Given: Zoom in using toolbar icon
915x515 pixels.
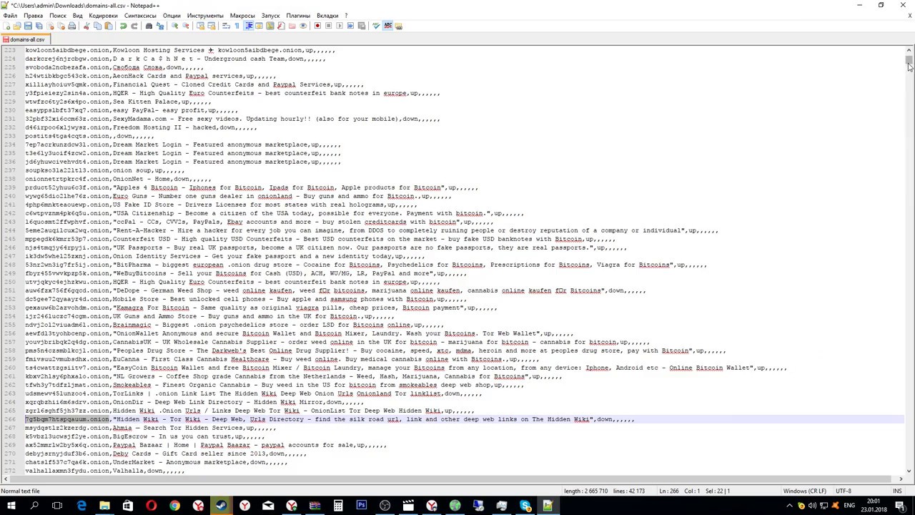Looking at the screenshot, I should pos(175,26).
